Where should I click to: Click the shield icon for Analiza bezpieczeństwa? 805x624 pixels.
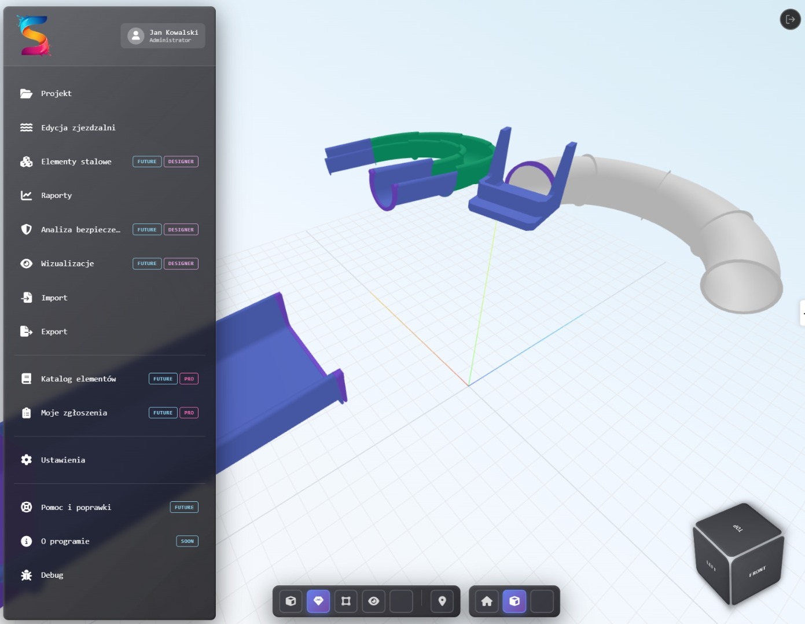[x=27, y=229]
